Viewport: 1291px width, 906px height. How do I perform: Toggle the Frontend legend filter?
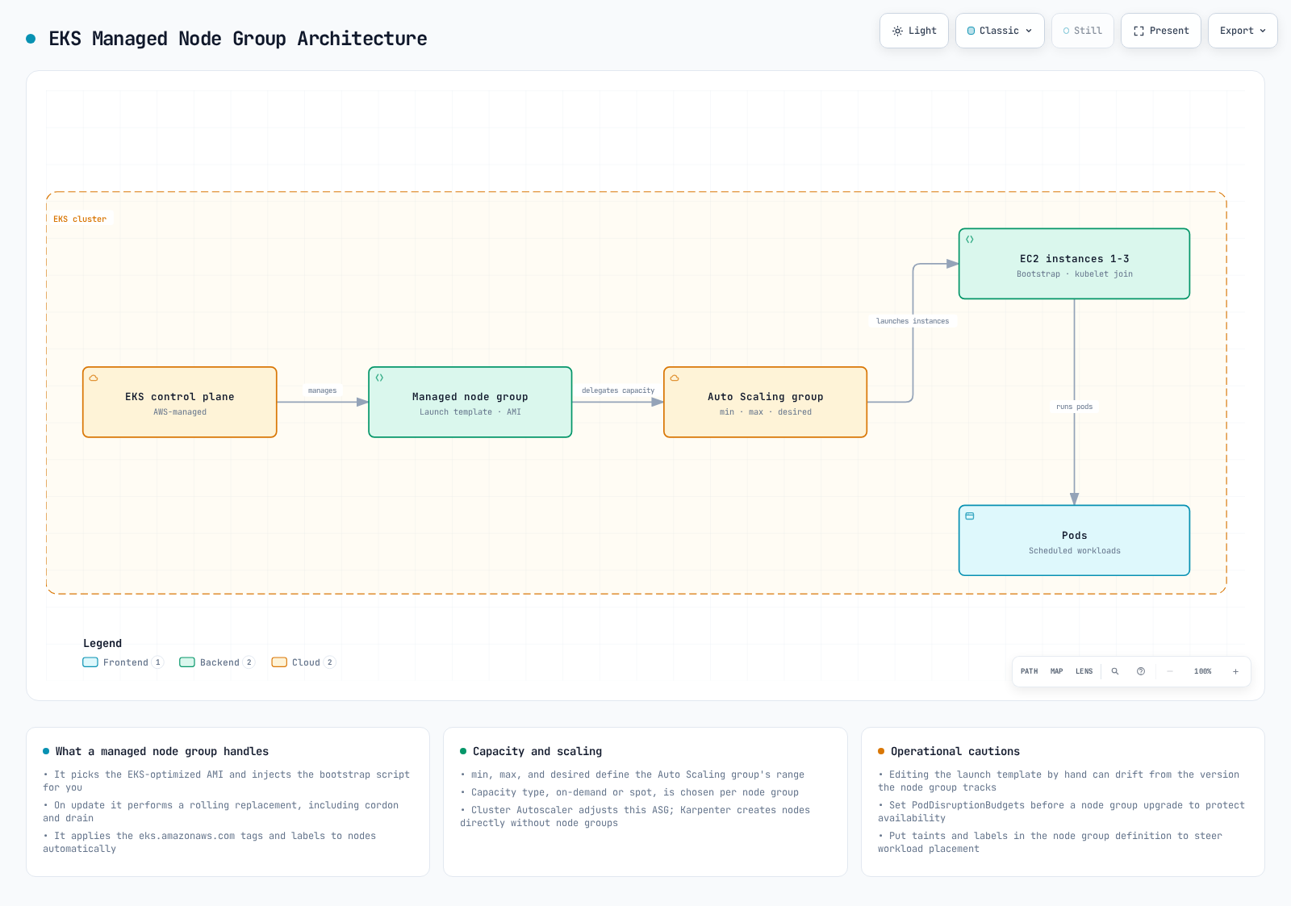point(123,662)
